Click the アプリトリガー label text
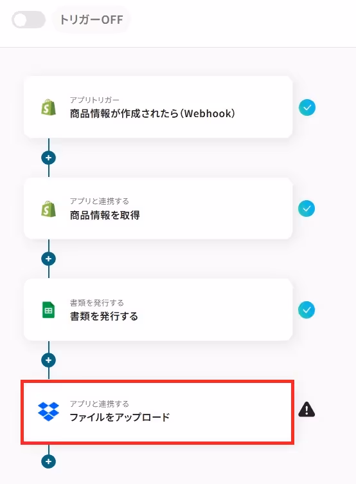 [94, 100]
